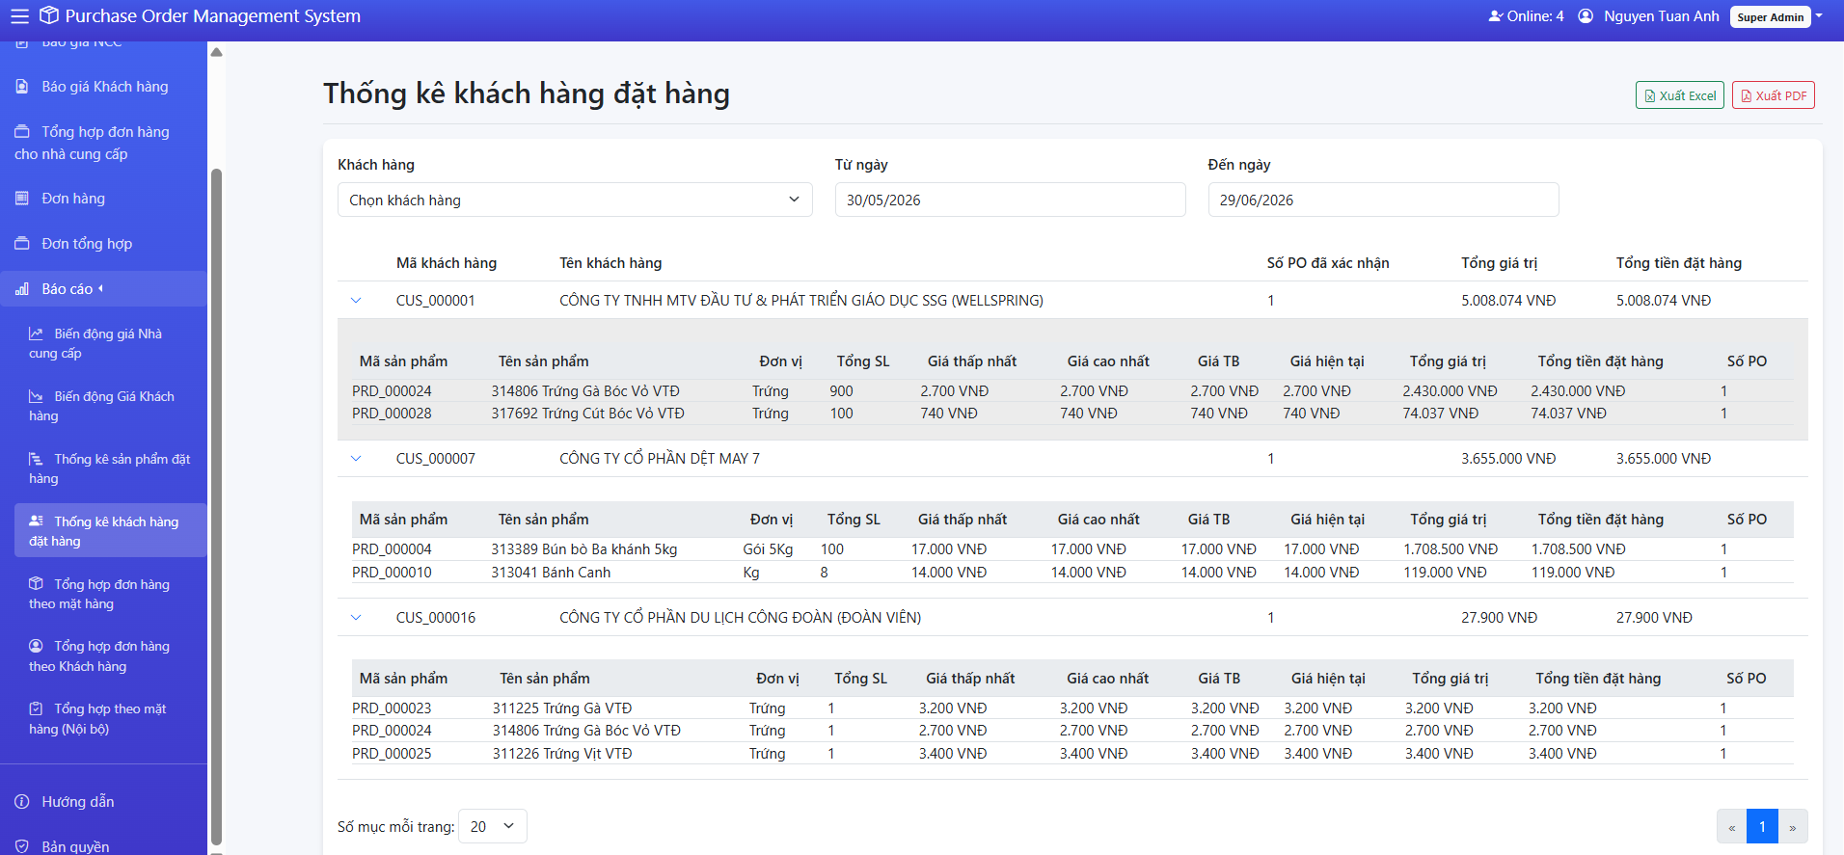Click the Biến động Giá Khách hàng icon
The image size is (1844, 855).
36,397
